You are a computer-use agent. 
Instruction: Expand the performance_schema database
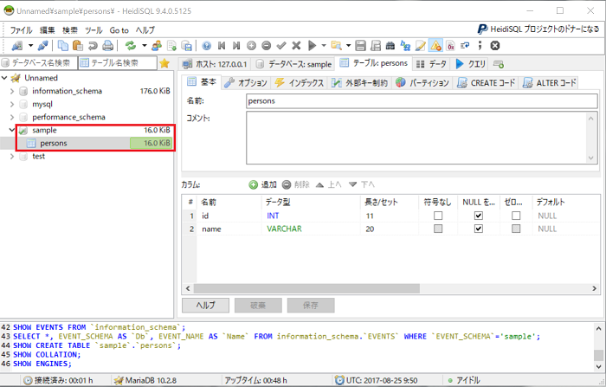[12, 117]
